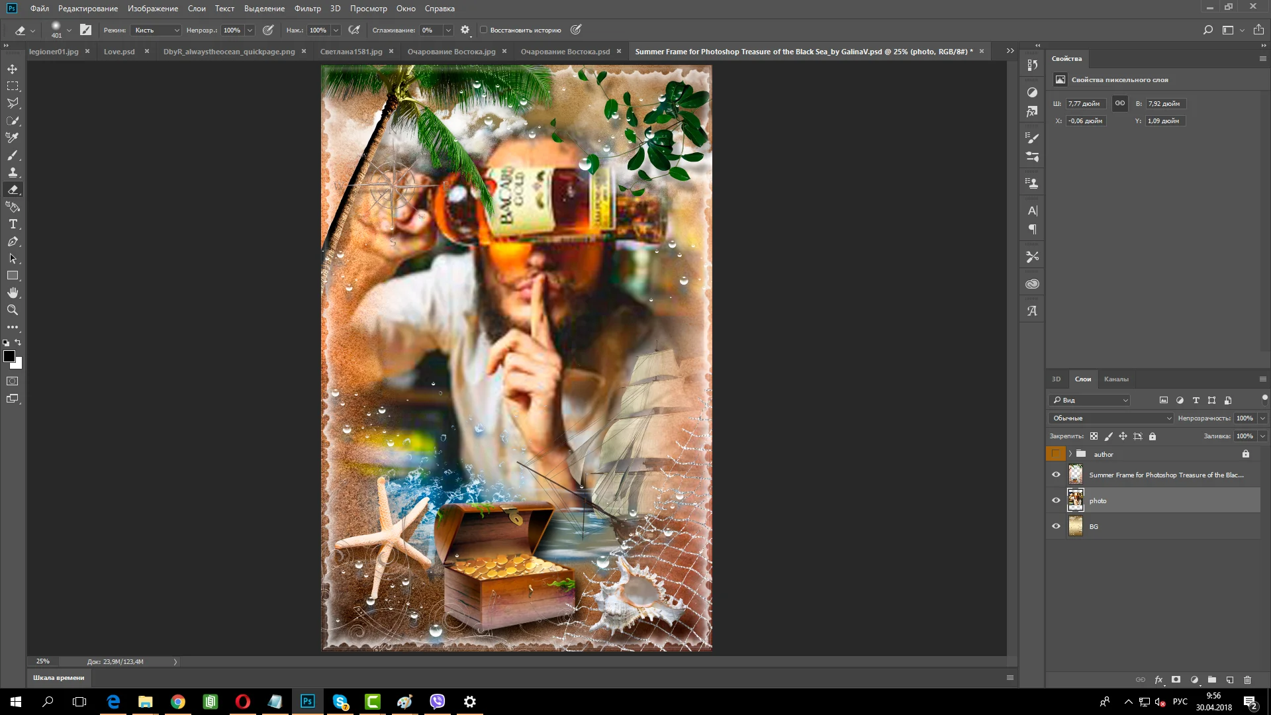1271x715 pixels.
Task: Open the Режим Кисть dropdown
Action: click(156, 30)
